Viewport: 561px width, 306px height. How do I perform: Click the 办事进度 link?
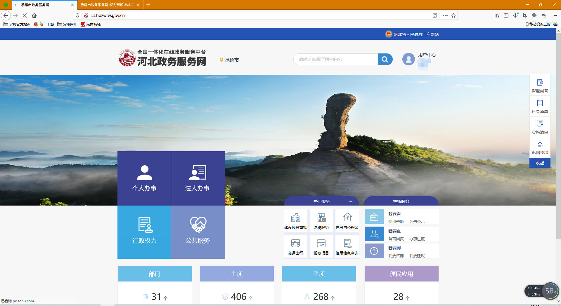point(417,239)
